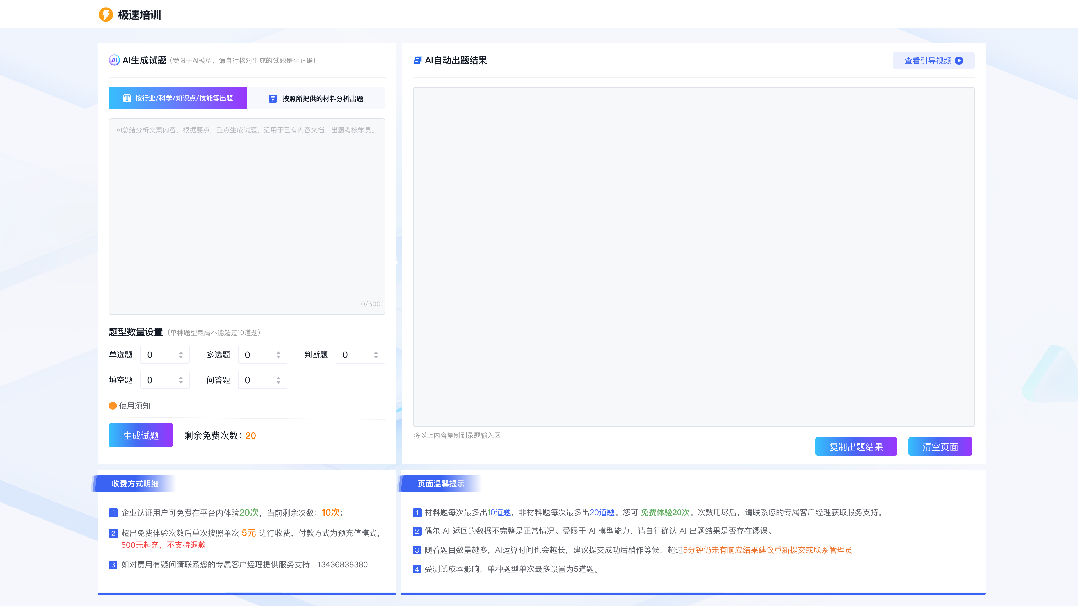Image resolution: width=1078 pixels, height=606 pixels.
Task: Click the material analysis tab icon
Action: pos(273,99)
